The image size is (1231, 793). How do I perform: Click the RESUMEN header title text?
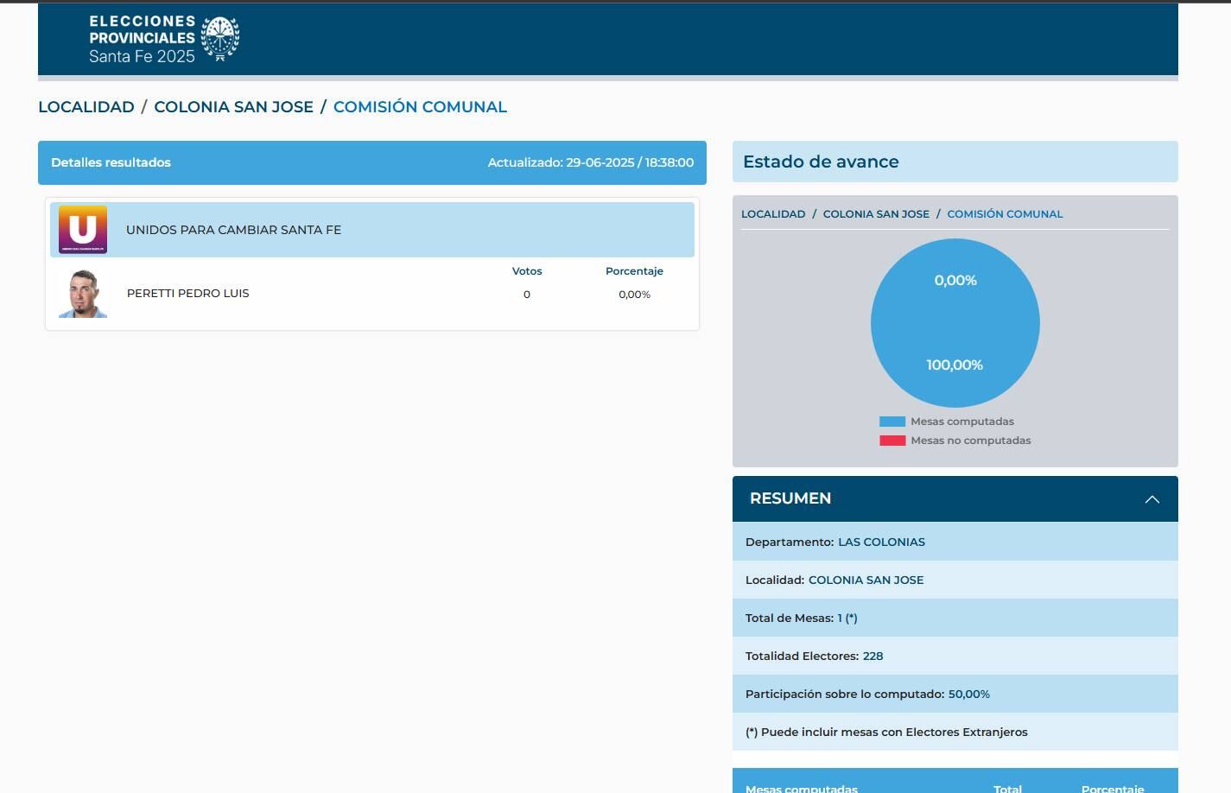pos(790,498)
